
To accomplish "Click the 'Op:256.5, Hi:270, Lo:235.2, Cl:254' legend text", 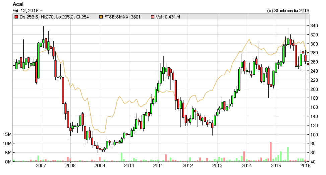I will [x=54, y=17].
